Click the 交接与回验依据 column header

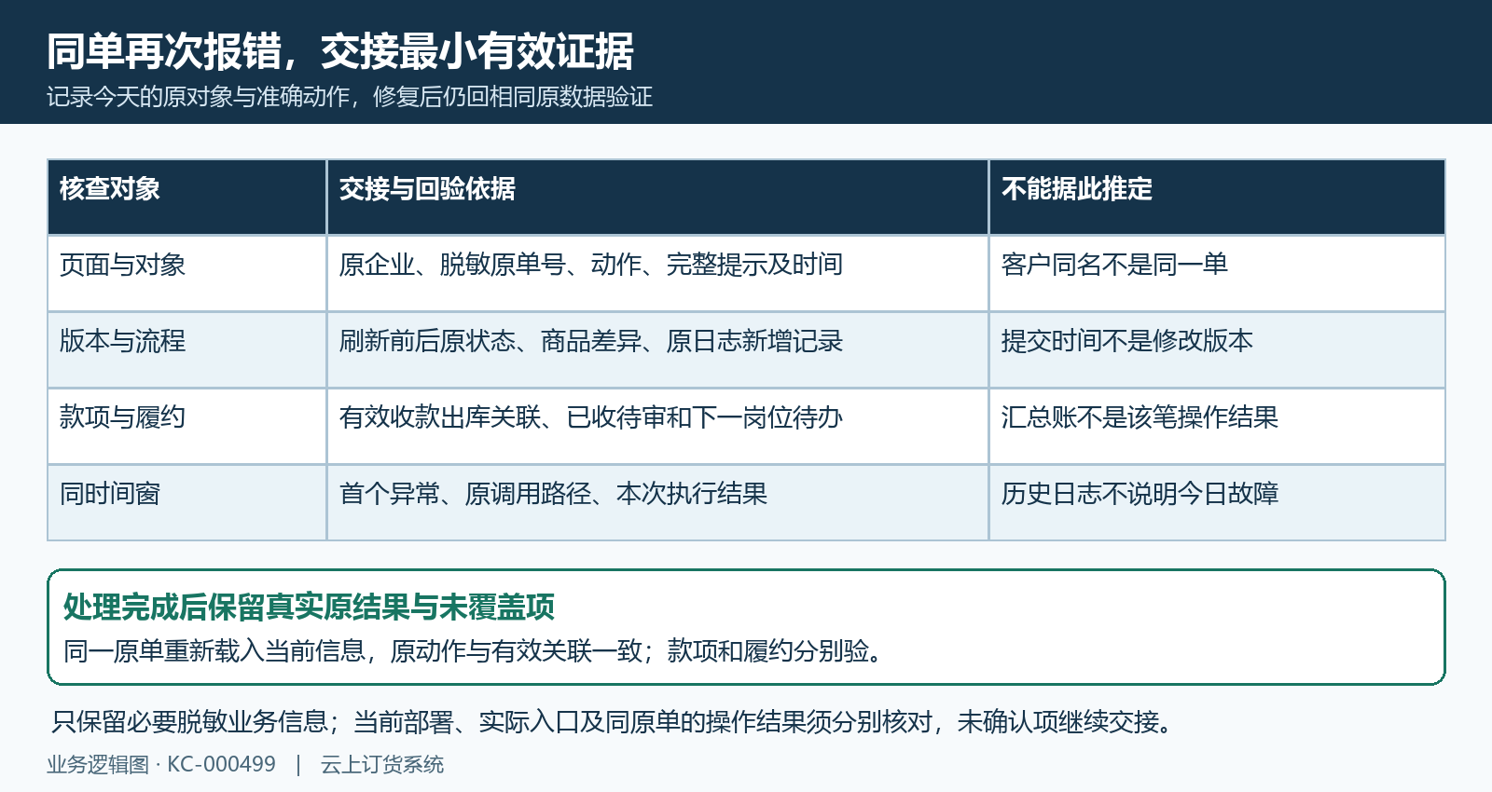(x=657, y=198)
